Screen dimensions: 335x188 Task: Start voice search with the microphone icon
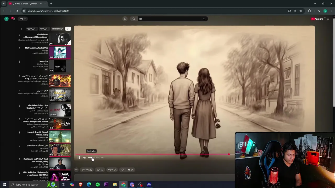[x=125, y=19]
